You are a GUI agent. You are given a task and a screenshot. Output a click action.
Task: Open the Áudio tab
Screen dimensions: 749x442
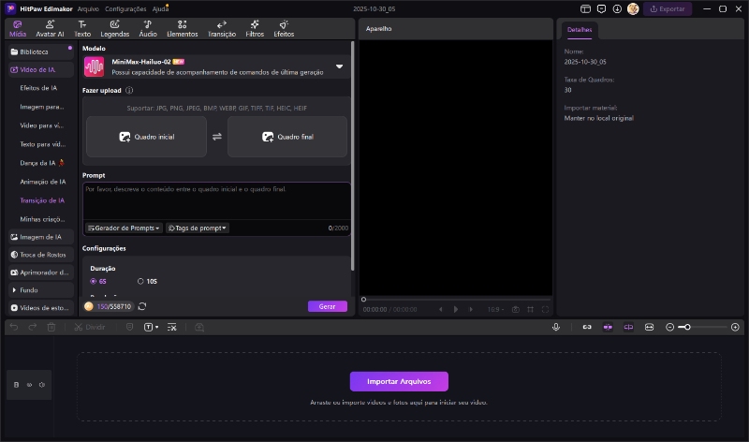pos(148,29)
